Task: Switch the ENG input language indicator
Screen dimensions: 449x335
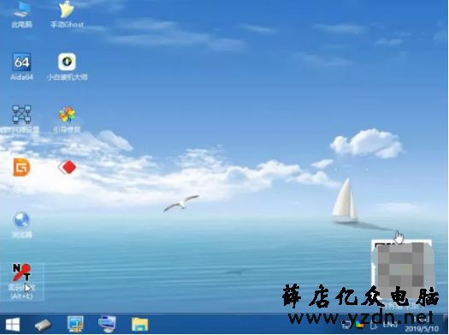Action: tap(390, 325)
